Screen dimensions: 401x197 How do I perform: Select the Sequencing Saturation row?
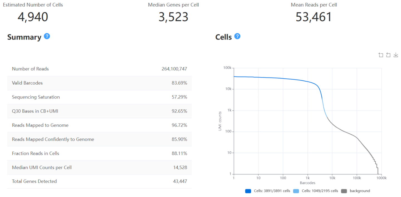(99, 97)
